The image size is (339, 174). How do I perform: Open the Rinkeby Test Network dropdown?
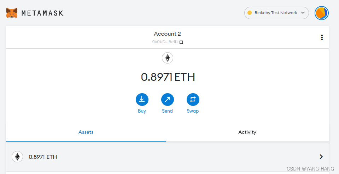[x=276, y=13]
